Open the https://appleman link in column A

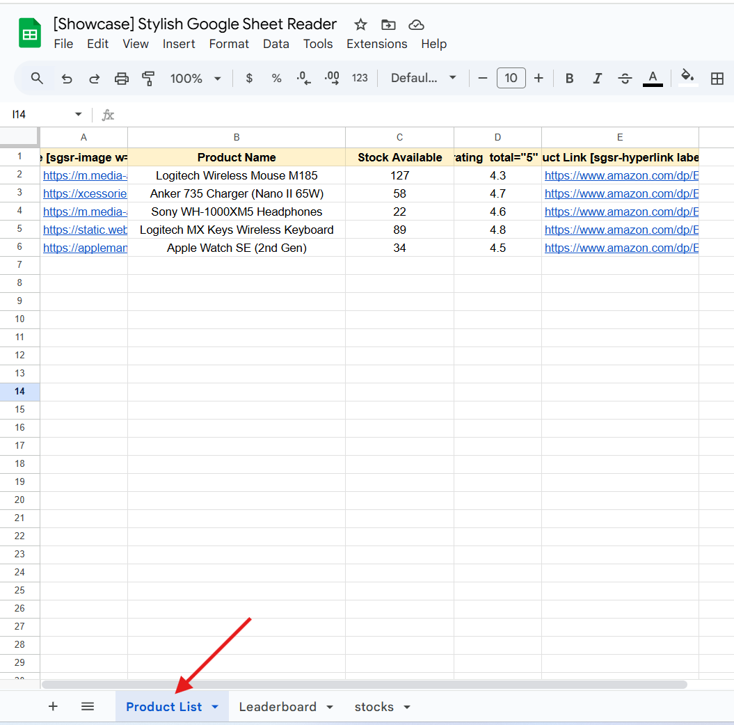(85, 248)
